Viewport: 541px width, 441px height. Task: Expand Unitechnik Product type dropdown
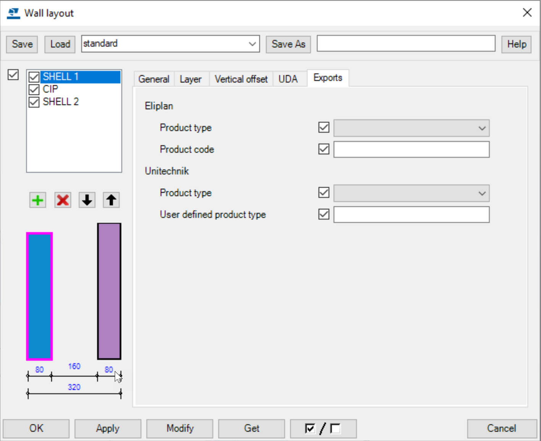[482, 193]
